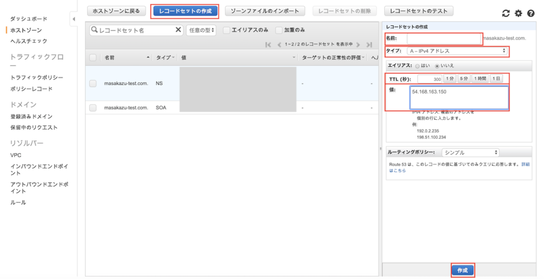Select the checkbox for the NS record row
Viewport: 544px width, 279px height.
93,84
